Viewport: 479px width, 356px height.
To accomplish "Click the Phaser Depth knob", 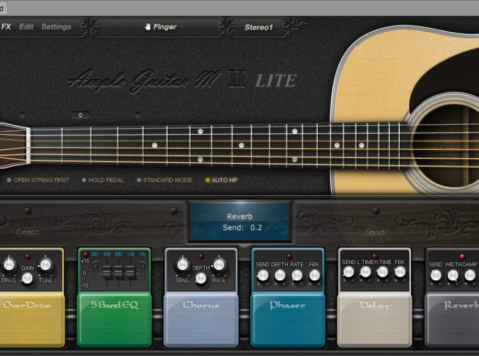I will (x=280, y=276).
